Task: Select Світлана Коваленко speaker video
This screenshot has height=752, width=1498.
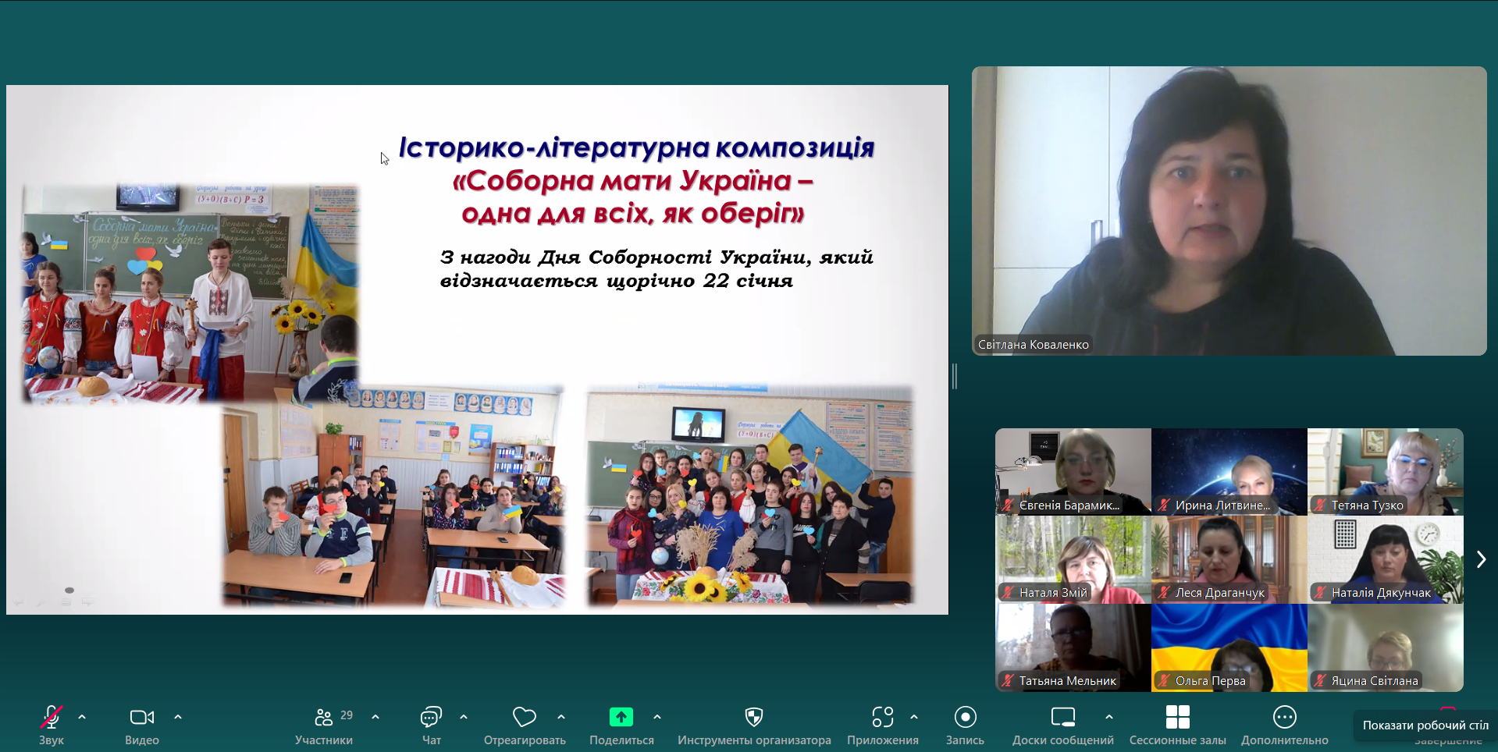Action: point(1229,211)
